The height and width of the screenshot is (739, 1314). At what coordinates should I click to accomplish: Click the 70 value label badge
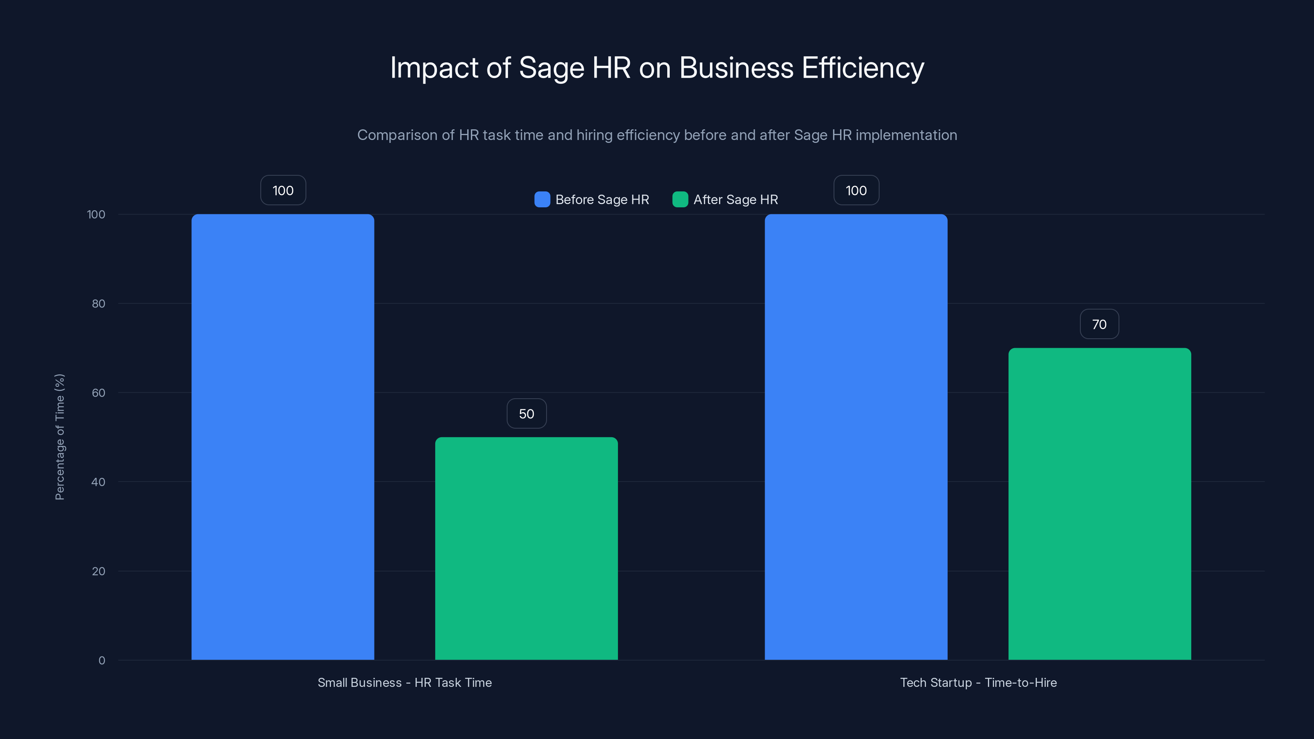tap(1099, 324)
